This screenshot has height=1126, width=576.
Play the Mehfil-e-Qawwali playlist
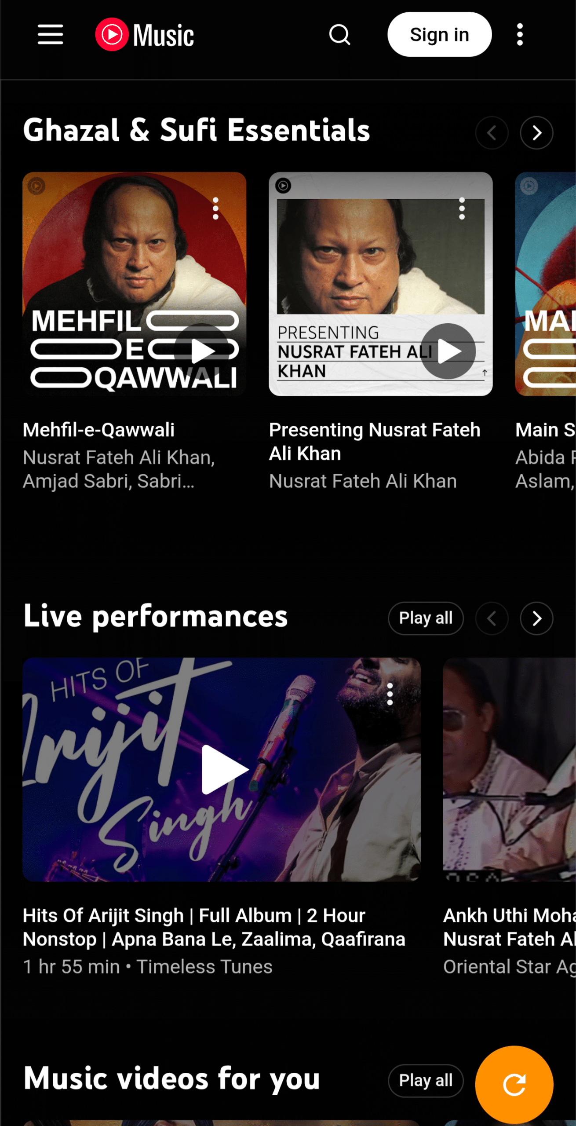pos(202,351)
